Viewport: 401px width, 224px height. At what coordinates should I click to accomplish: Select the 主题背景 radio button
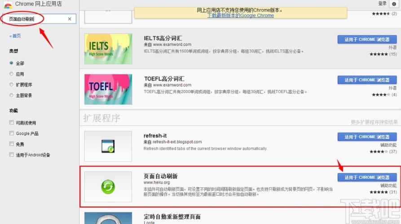11,95
